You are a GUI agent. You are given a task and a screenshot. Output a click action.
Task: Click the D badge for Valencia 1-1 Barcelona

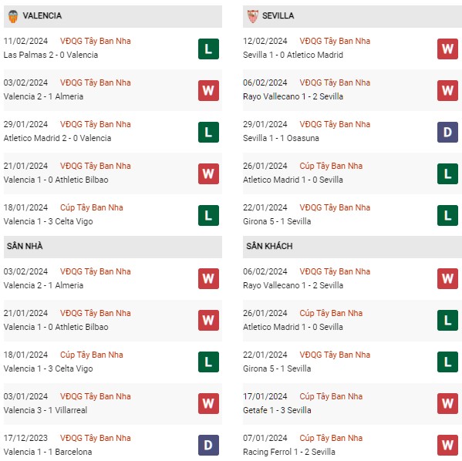[x=208, y=445]
